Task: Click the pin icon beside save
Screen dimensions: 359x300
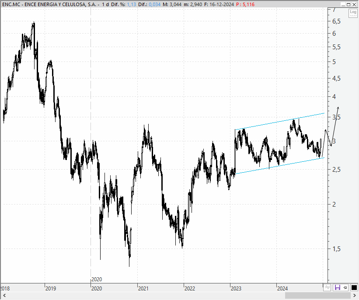Action: pos(345,287)
